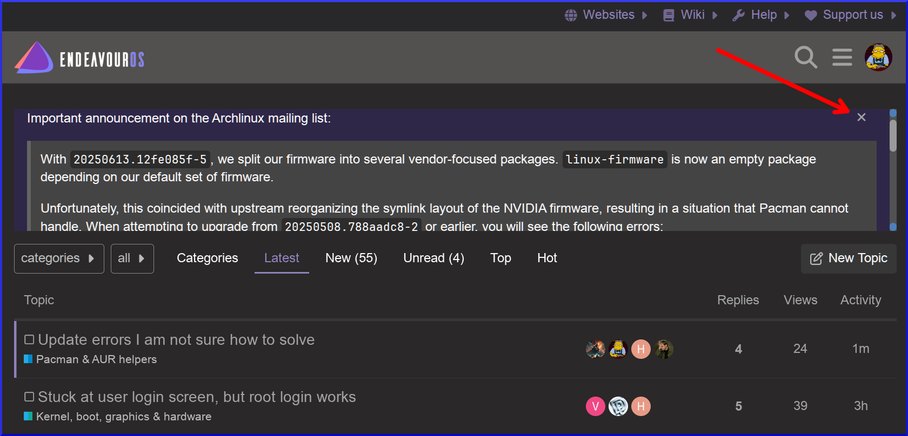Screen dimensions: 908x436
Task: Click the announcement banner scrollbar thumb
Action: pyautogui.click(x=893, y=135)
